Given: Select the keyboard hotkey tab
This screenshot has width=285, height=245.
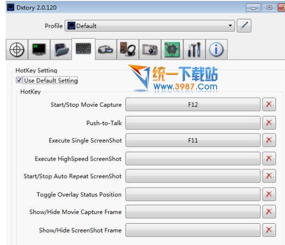Looking at the screenshot, I should [x=83, y=49].
